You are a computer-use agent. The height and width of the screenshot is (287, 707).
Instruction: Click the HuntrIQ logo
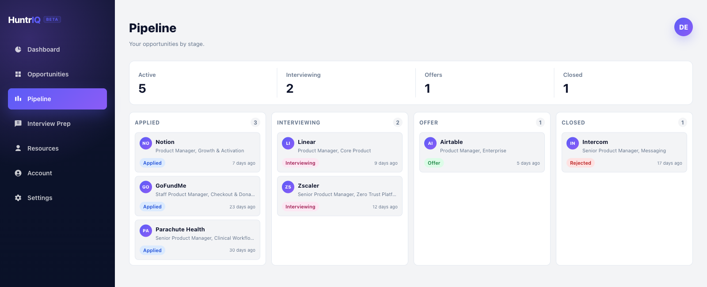24,20
